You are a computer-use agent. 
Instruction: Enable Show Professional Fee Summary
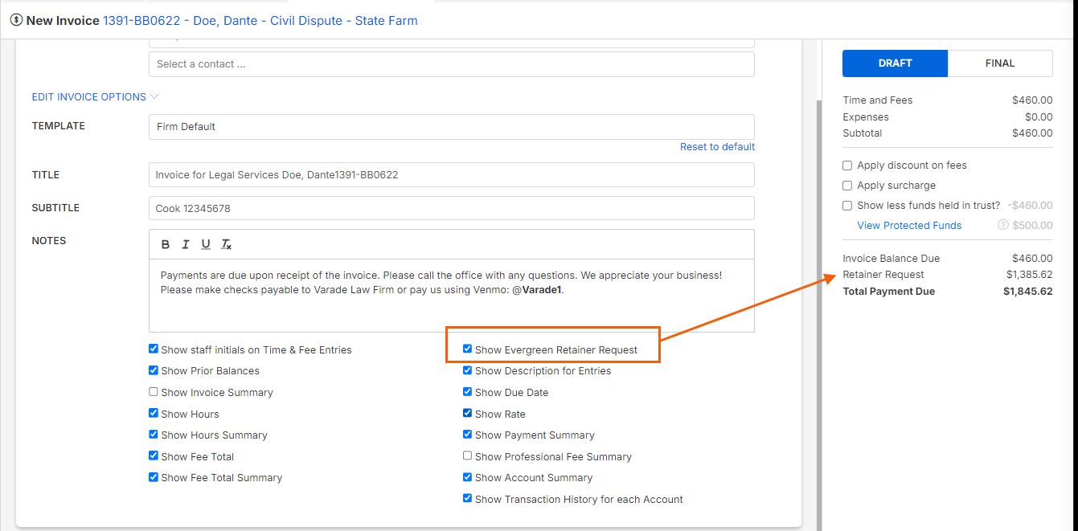click(467, 456)
